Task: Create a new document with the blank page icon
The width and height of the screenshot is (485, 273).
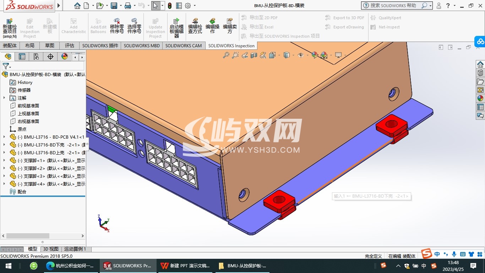Action: [x=86, y=6]
